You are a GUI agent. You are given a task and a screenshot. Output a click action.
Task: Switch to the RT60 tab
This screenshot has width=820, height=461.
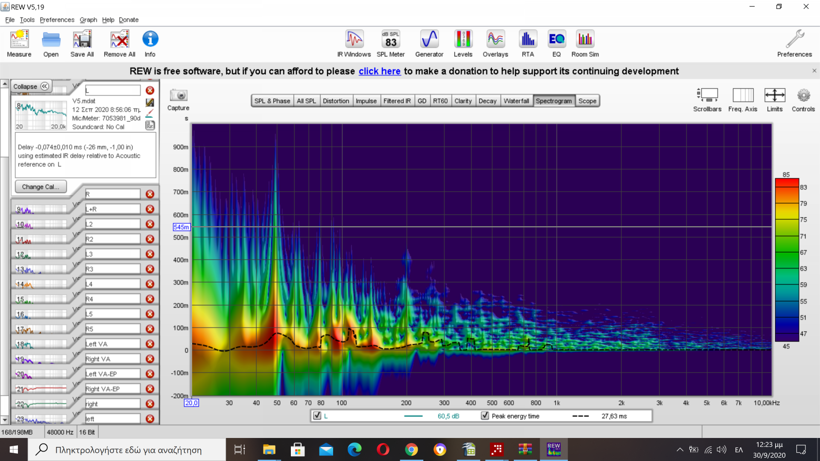coord(440,101)
